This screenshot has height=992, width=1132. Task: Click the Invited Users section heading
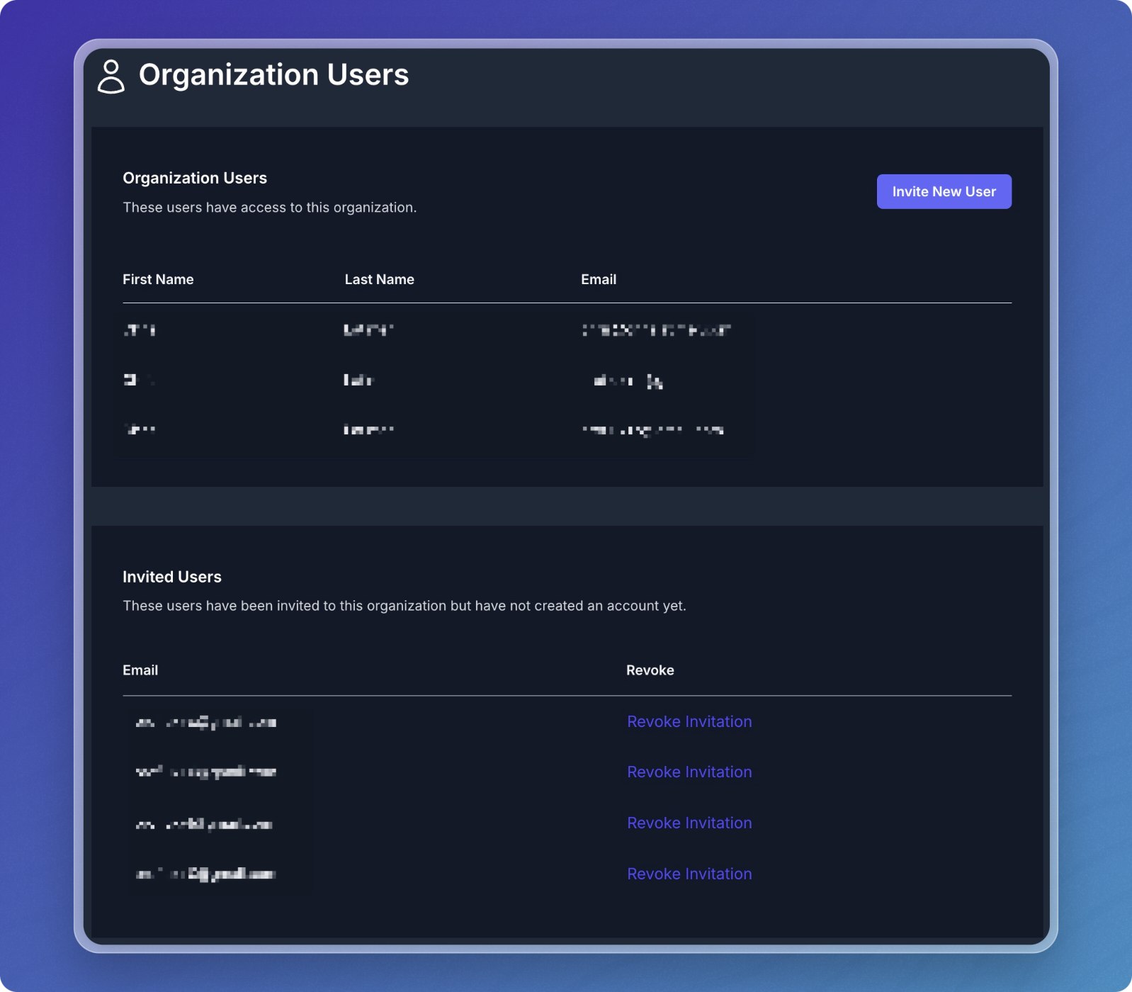(172, 577)
